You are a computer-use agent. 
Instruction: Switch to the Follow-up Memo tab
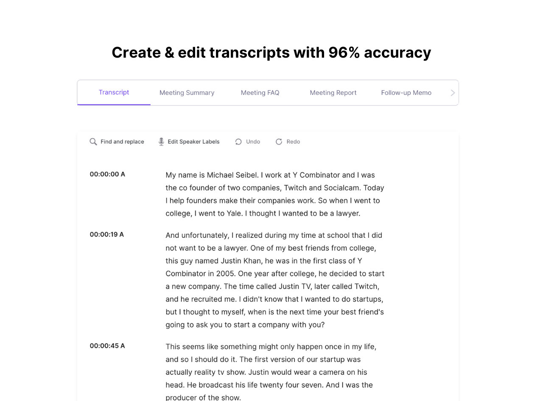[x=406, y=92]
